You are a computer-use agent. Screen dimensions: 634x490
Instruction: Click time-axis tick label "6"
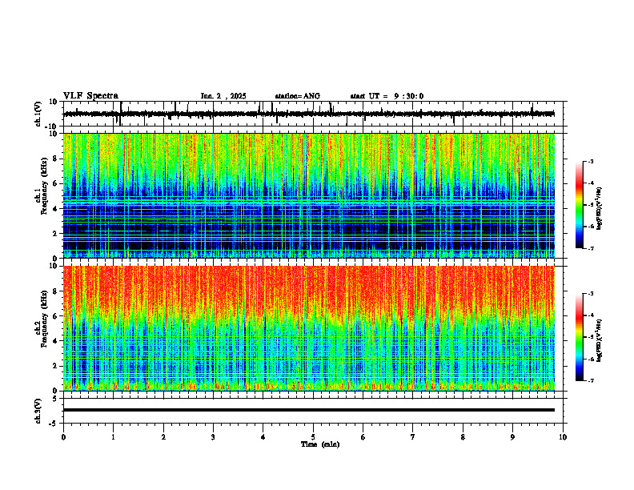coord(363,437)
